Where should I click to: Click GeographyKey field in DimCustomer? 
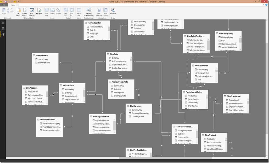click(203, 73)
